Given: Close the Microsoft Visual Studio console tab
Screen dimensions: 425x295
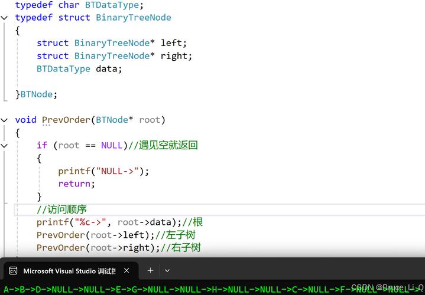Looking at the screenshot, I should [126, 270].
